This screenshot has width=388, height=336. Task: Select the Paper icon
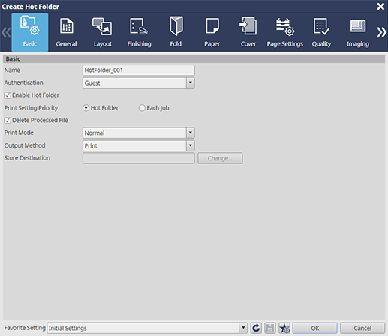(x=212, y=25)
